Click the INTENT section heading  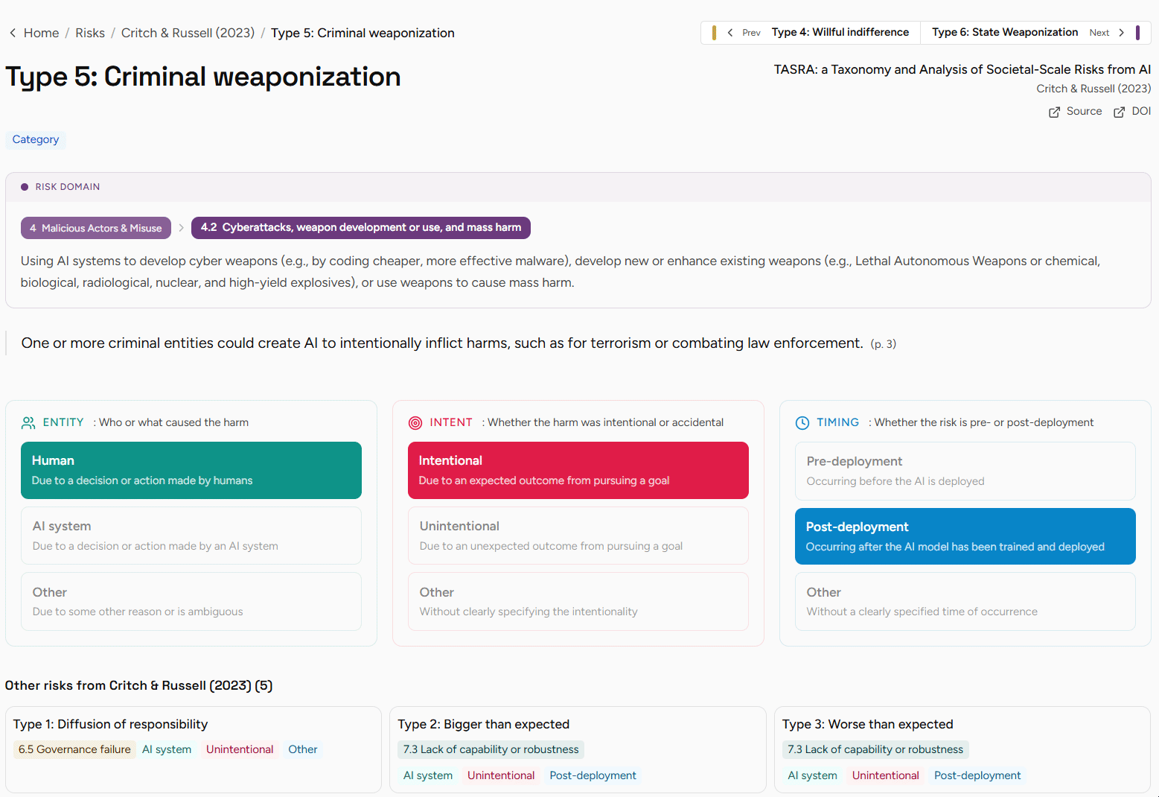(x=451, y=422)
